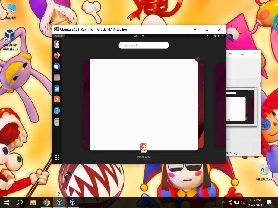This screenshot has height=208, width=278.
Task: Select Oracle VM VirtualBox desktop shortcut
Action: (10, 40)
